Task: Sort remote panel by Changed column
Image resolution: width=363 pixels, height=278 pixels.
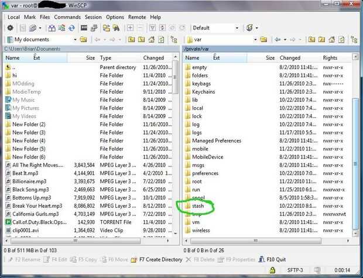Action: click(290, 58)
